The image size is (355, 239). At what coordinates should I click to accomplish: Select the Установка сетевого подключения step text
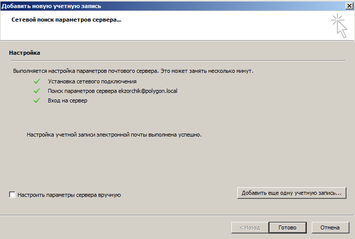(92, 81)
